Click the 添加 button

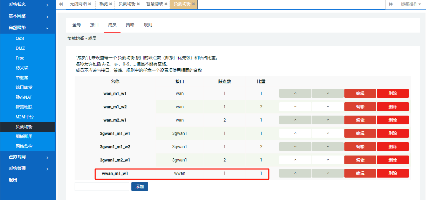[x=140, y=187]
